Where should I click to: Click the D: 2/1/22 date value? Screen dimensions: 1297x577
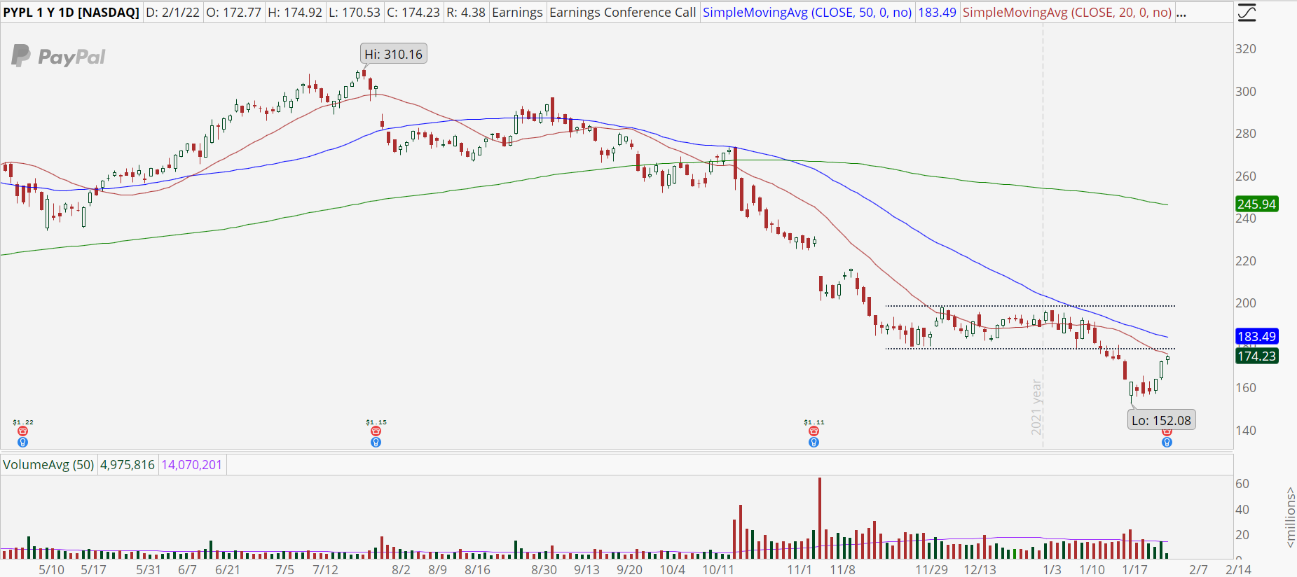(173, 13)
